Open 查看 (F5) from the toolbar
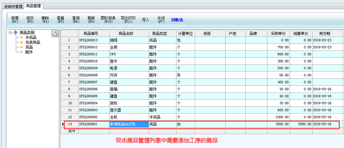The height and width of the screenshot is (148, 344). pos(61,20)
